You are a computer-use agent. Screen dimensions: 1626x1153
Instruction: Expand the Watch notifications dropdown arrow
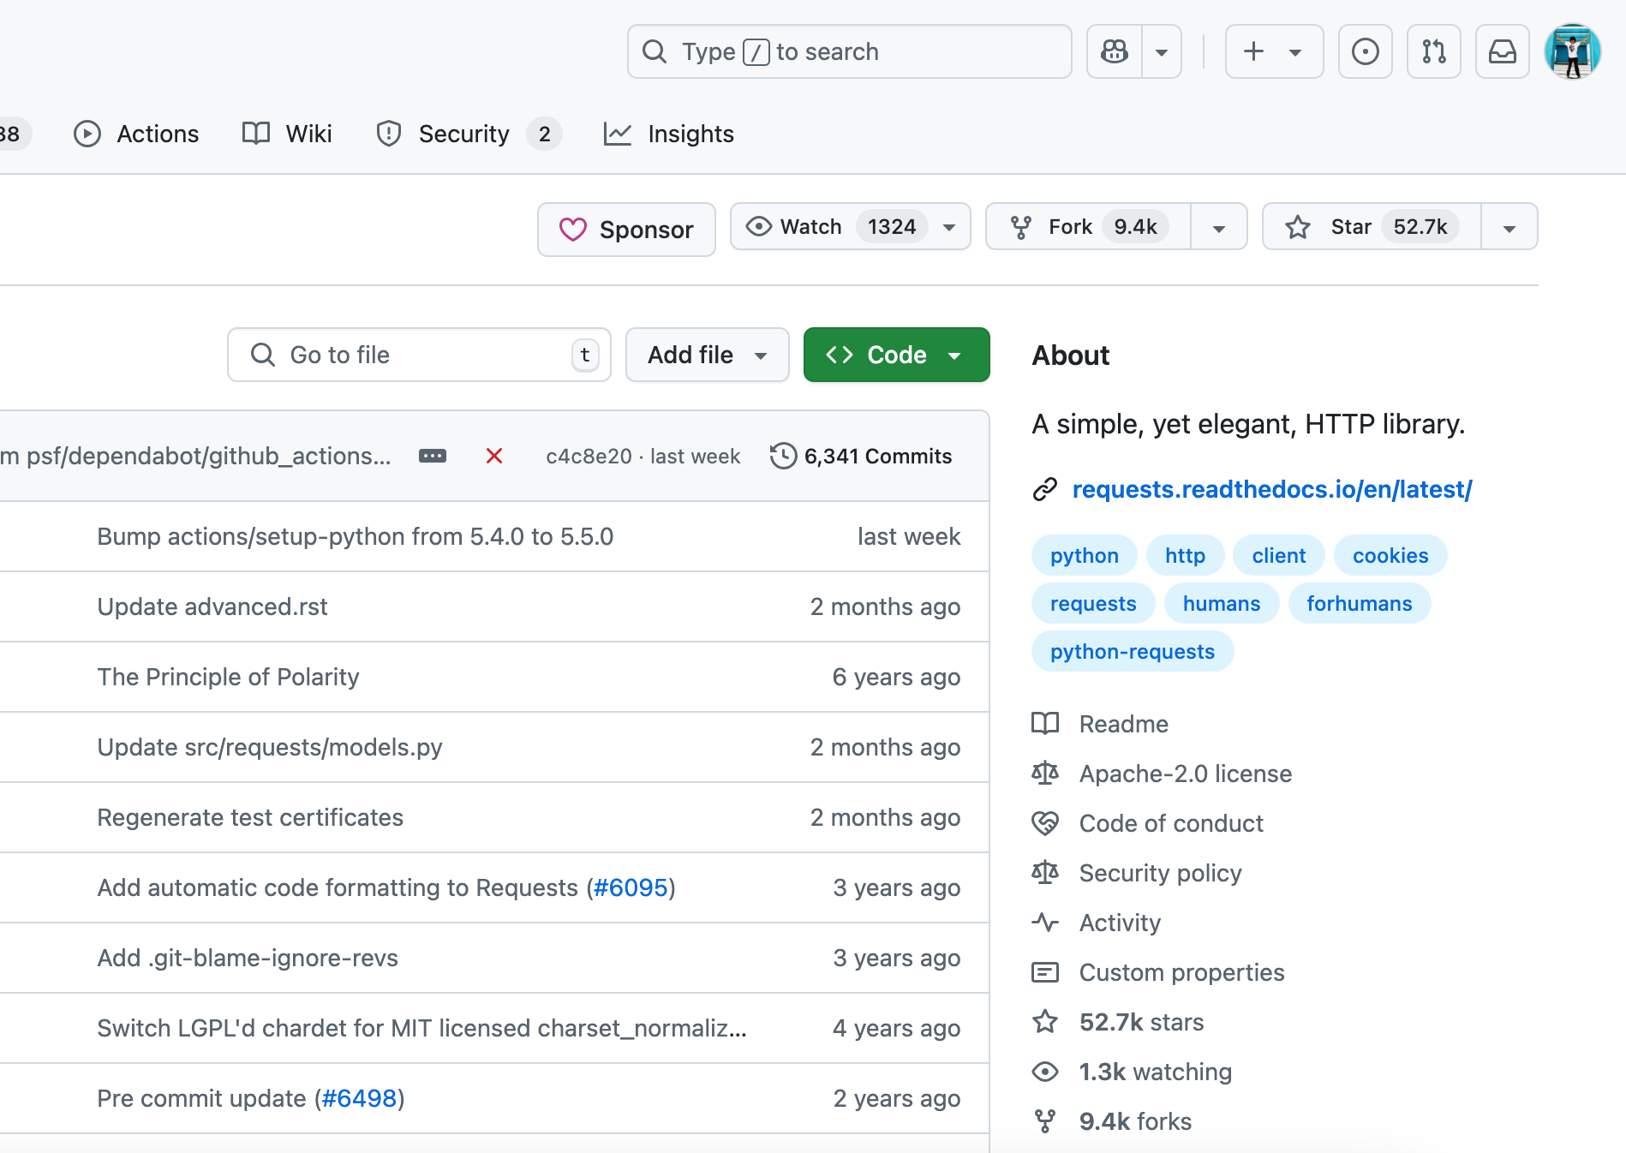click(949, 227)
